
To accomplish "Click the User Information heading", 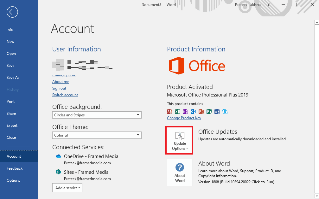I will (76, 49).
